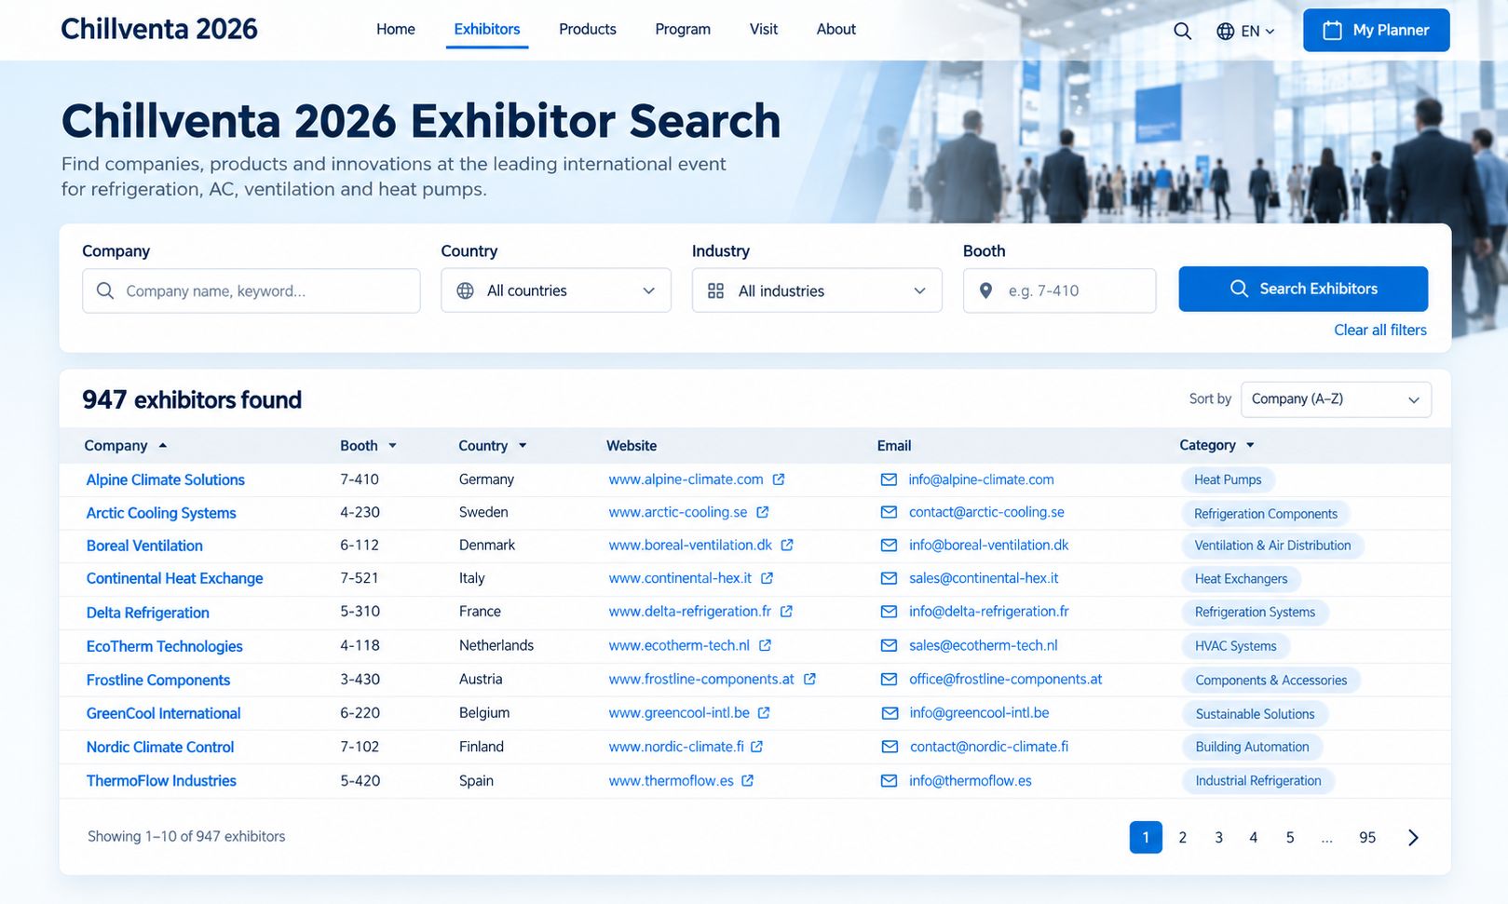Image resolution: width=1508 pixels, height=904 pixels.
Task: Click external link icon beside delta-refrigeration.fr
Action: (x=786, y=612)
